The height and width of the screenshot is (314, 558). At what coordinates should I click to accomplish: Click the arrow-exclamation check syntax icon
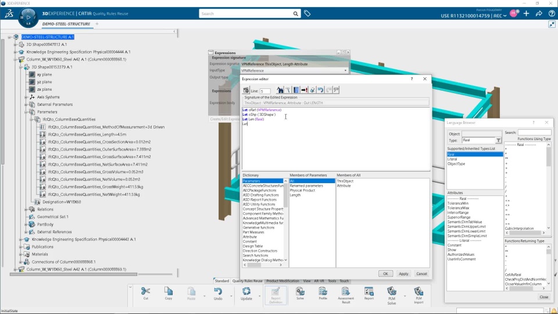[304, 90]
